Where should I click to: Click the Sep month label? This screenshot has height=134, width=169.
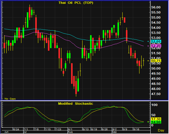pos(114,132)
